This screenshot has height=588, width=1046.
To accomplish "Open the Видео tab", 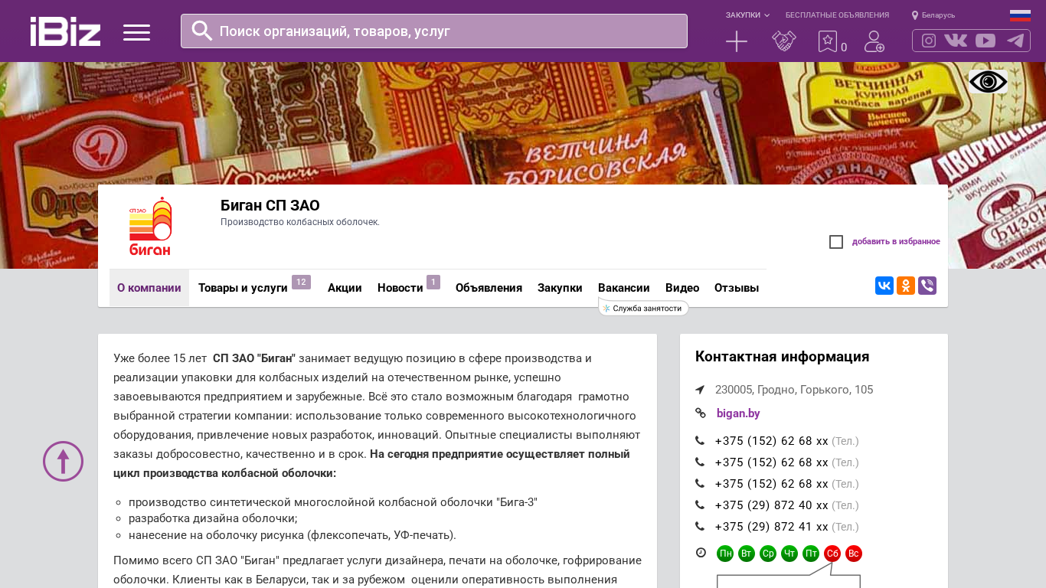I will click(682, 288).
